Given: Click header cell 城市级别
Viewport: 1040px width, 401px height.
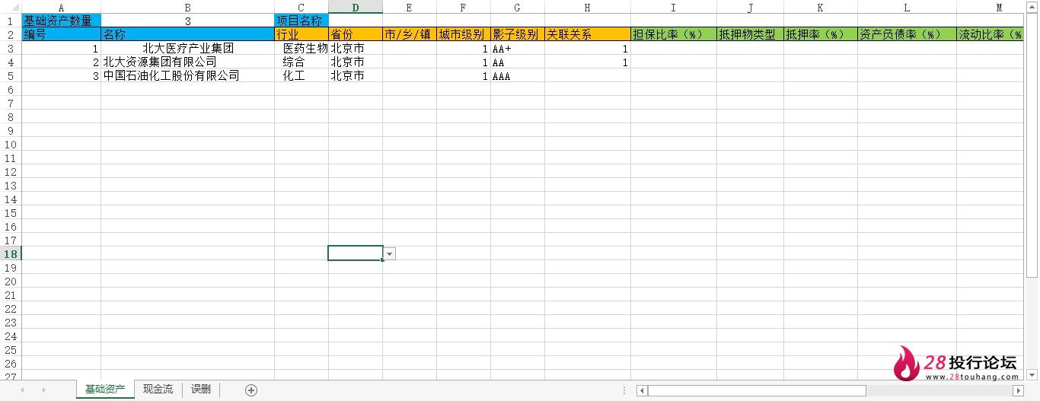Looking at the screenshot, I should (x=464, y=34).
